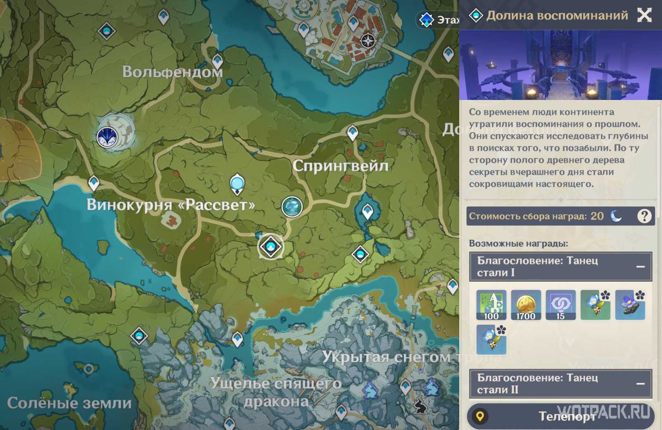662x430 pixels.
Task: Select the waypoint above Ущелье спящего дракона
Action: (x=237, y=339)
